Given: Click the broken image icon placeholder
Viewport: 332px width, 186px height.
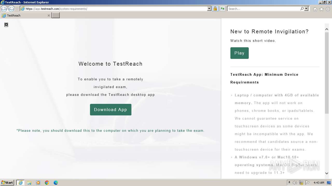Looking at the screenshot, I should pos(6,25).
